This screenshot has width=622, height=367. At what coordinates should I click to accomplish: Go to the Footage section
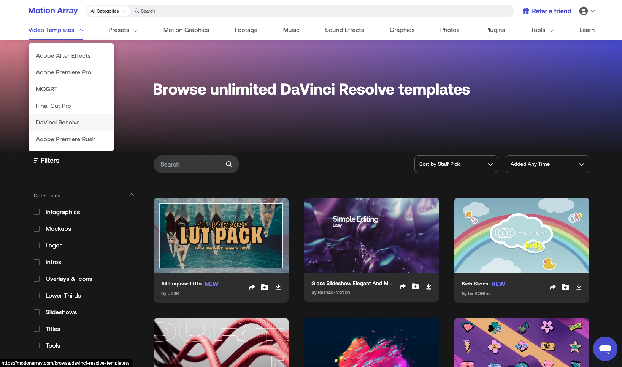tap(246, 30)
